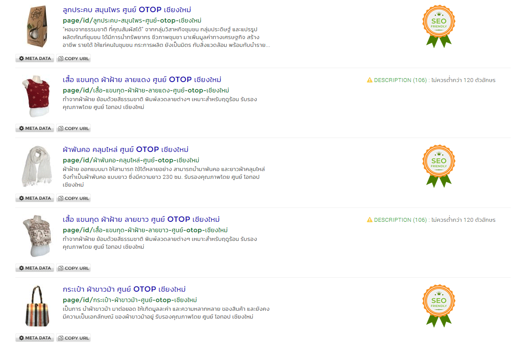Copy URL of white pattern sleeveless shirt
Viewport: 528px width, 352px height.
[73, 268]
